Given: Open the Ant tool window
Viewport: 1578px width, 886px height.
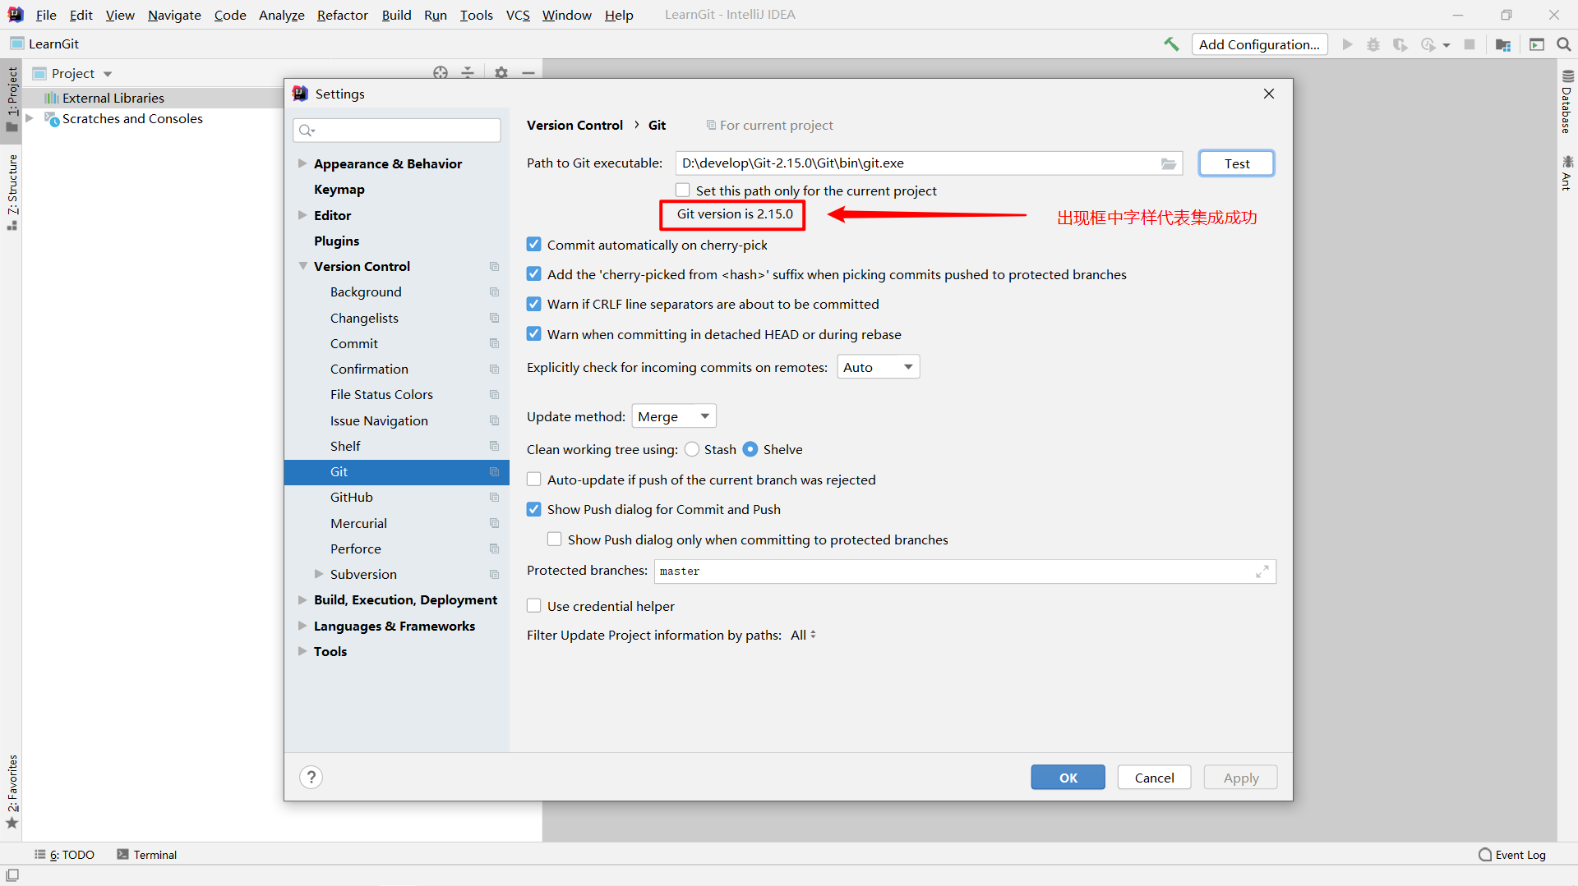Looking at the screenshot, I should [x=1567, y=172].
